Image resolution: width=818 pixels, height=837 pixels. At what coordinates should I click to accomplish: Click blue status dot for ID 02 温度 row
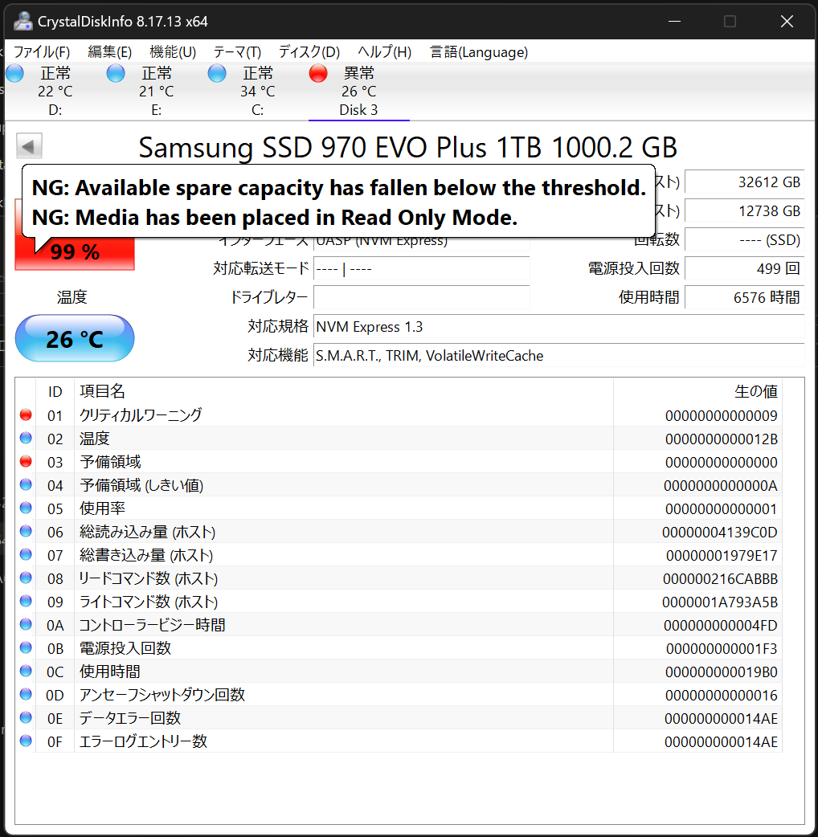pos(26,439)
